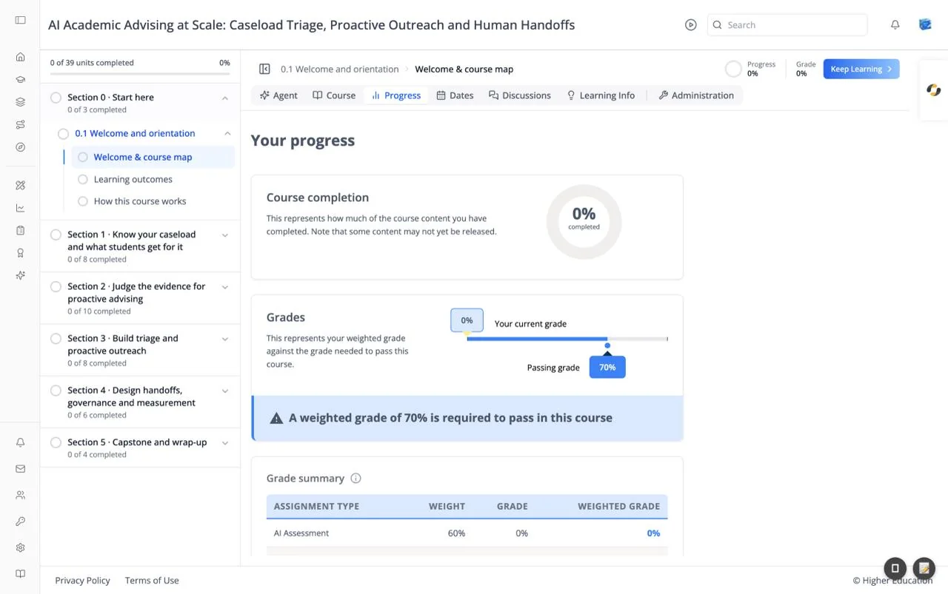Image resolution: width=948 pixels, height=594 pixels.
Task: Expand Section 2 Judge the evidence chevron
Action: coord(225,287)
